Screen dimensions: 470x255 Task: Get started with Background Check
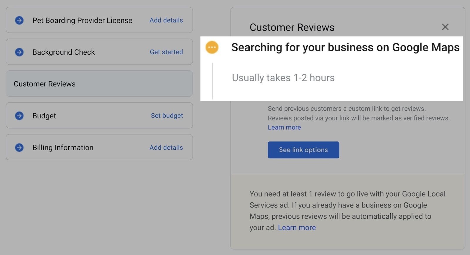[166, 52]
